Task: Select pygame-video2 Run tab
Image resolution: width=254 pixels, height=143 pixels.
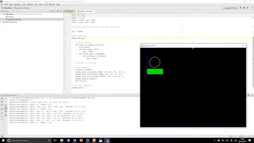Action: [x=11, y=95]
